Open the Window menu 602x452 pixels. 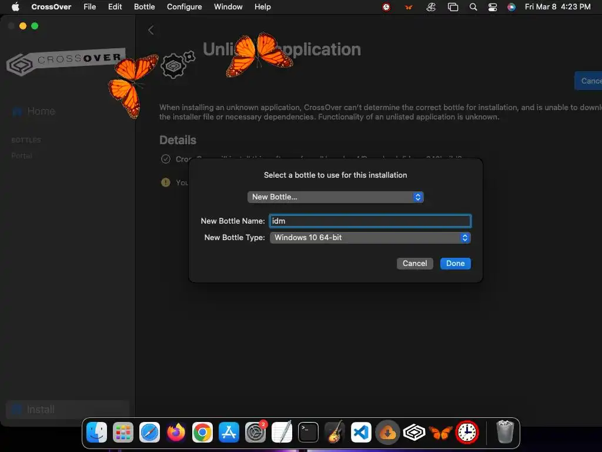click(x=228, y=6)
